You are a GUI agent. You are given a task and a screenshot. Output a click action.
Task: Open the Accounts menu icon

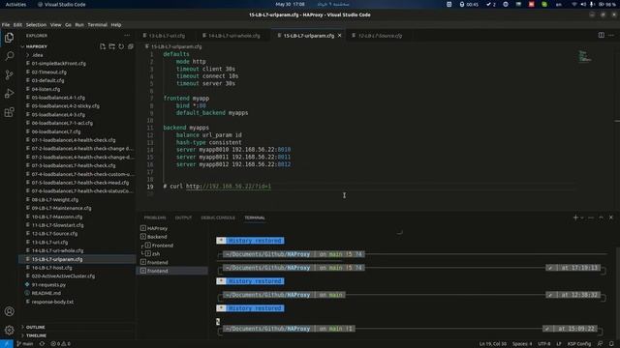(9, 311)
